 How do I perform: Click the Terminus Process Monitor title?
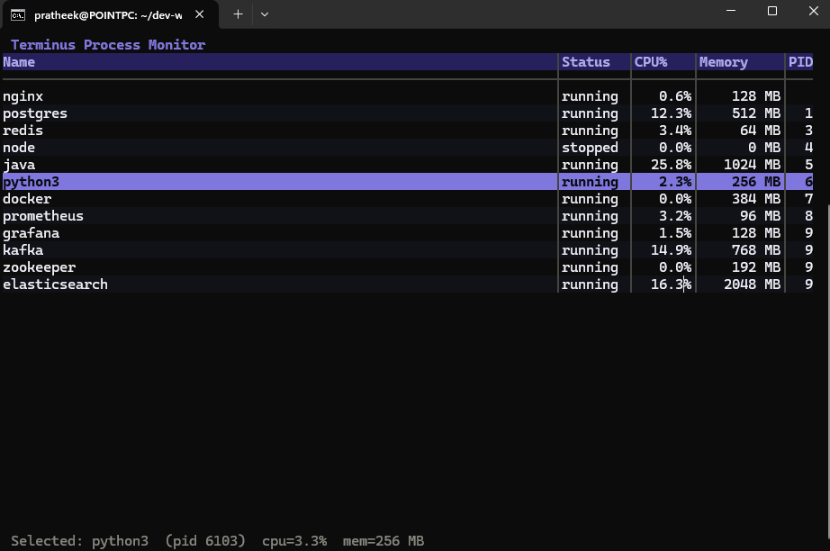pyautogui.click(x=108, y=45)
